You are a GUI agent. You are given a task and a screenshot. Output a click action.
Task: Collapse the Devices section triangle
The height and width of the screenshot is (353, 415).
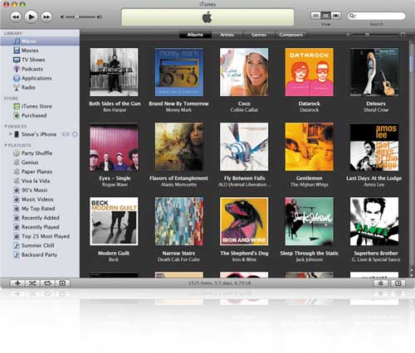(x=6, y=126)
